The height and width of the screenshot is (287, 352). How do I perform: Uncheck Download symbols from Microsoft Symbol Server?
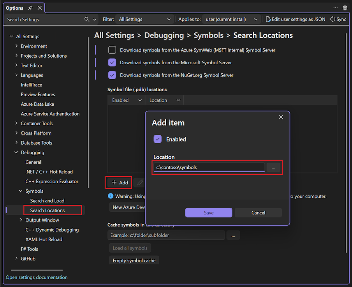(112, 63)
